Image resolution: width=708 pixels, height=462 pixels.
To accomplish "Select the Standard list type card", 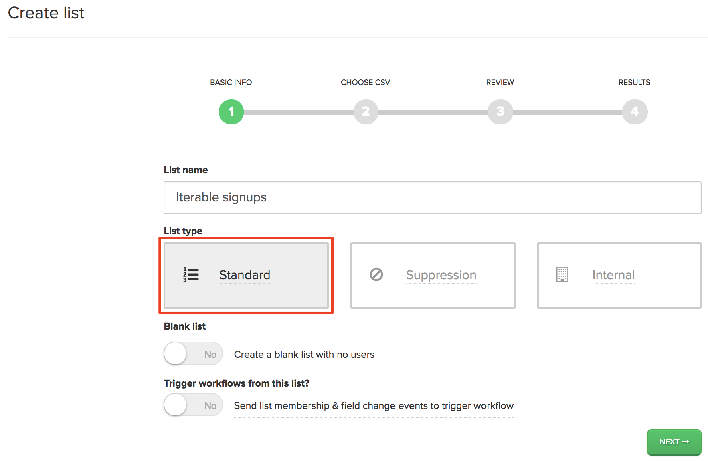I will pos(246,275).
